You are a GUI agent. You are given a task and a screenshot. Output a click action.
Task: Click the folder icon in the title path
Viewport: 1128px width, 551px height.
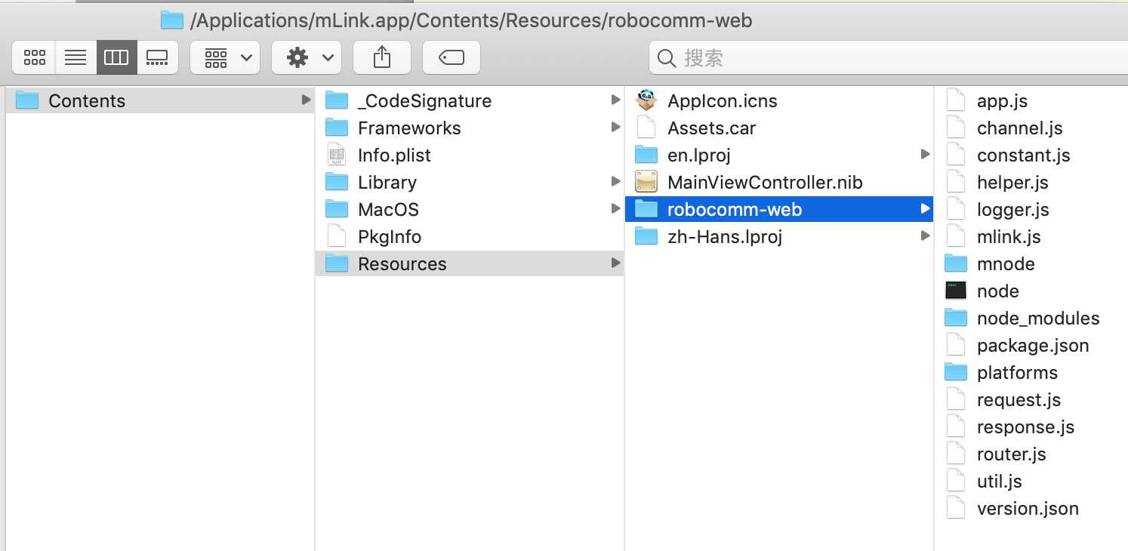pos(172,20)
